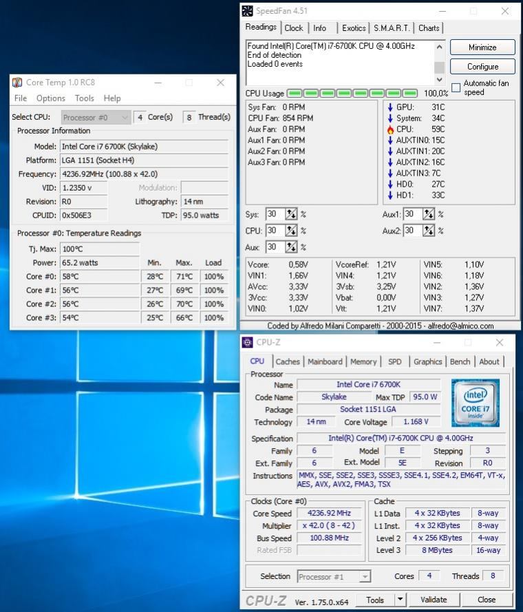Click the Core Speed 4236.92 MHz value

click(x=329, y=514)
